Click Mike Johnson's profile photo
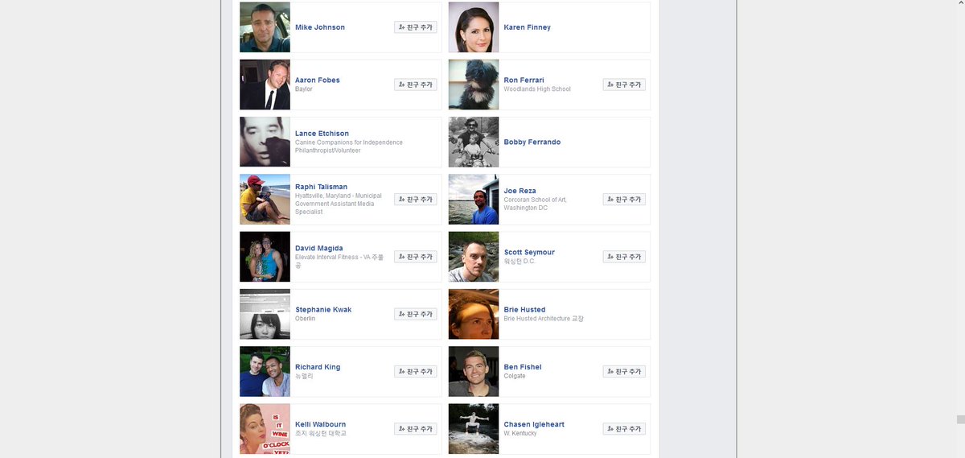 pyautogui.click(x=265, y=27)
